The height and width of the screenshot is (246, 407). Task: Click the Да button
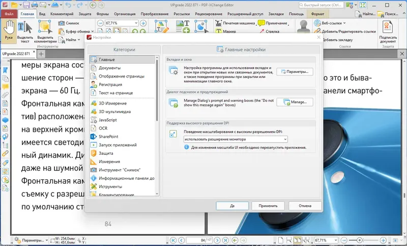coord(232,206)
